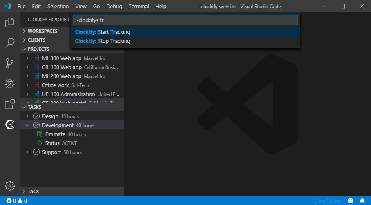This screenshot has height=205, width=371.
Task: Minimize the Visual Studio Code window
Action: point(324,6)
